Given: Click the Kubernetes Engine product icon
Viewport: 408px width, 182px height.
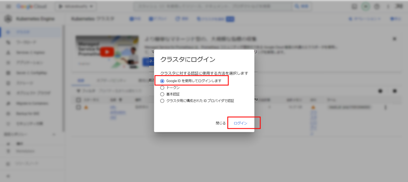Looking at the screenshot, I should (8, 19).
